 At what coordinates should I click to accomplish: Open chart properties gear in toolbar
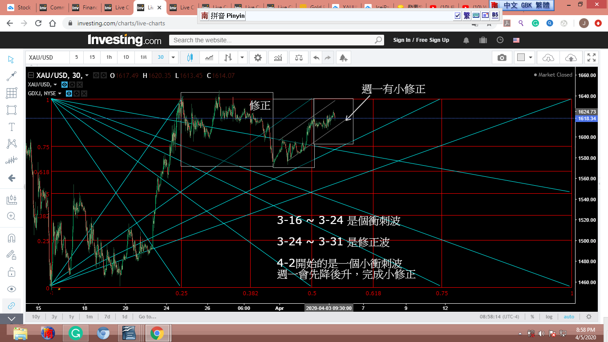[x=258, y=57]
